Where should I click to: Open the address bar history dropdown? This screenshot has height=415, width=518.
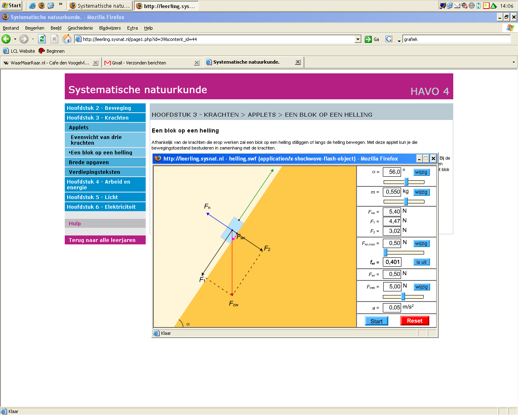358,39
